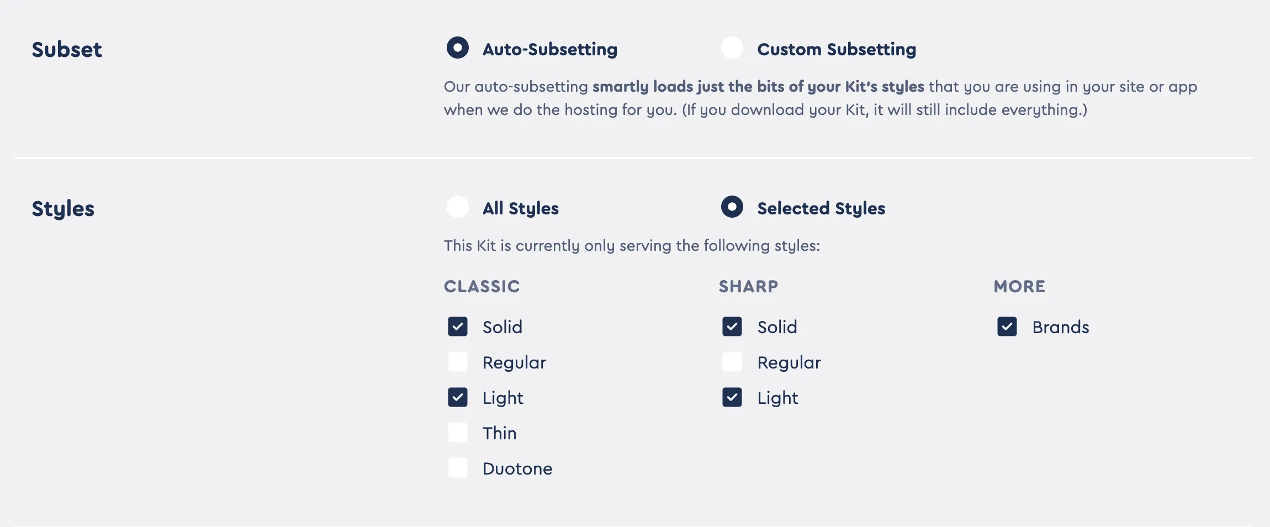Viewport: 1270px width, 527px height.
Task: Click the Styles section heading
Action: click(x=62, y=208)
